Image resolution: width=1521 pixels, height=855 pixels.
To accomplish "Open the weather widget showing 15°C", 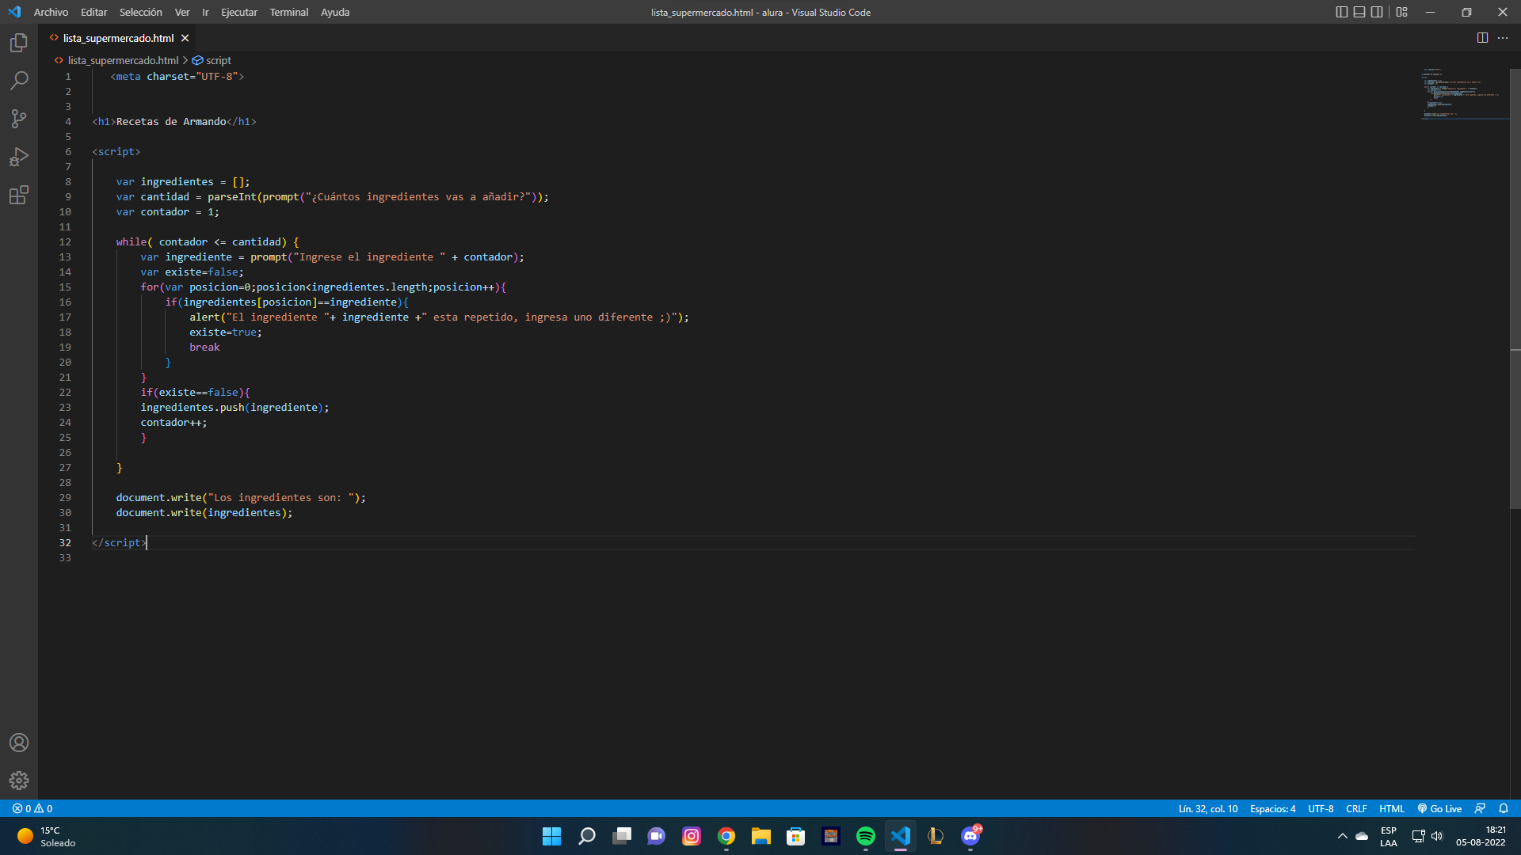I will pyautogui.click(x=48, y=836).
